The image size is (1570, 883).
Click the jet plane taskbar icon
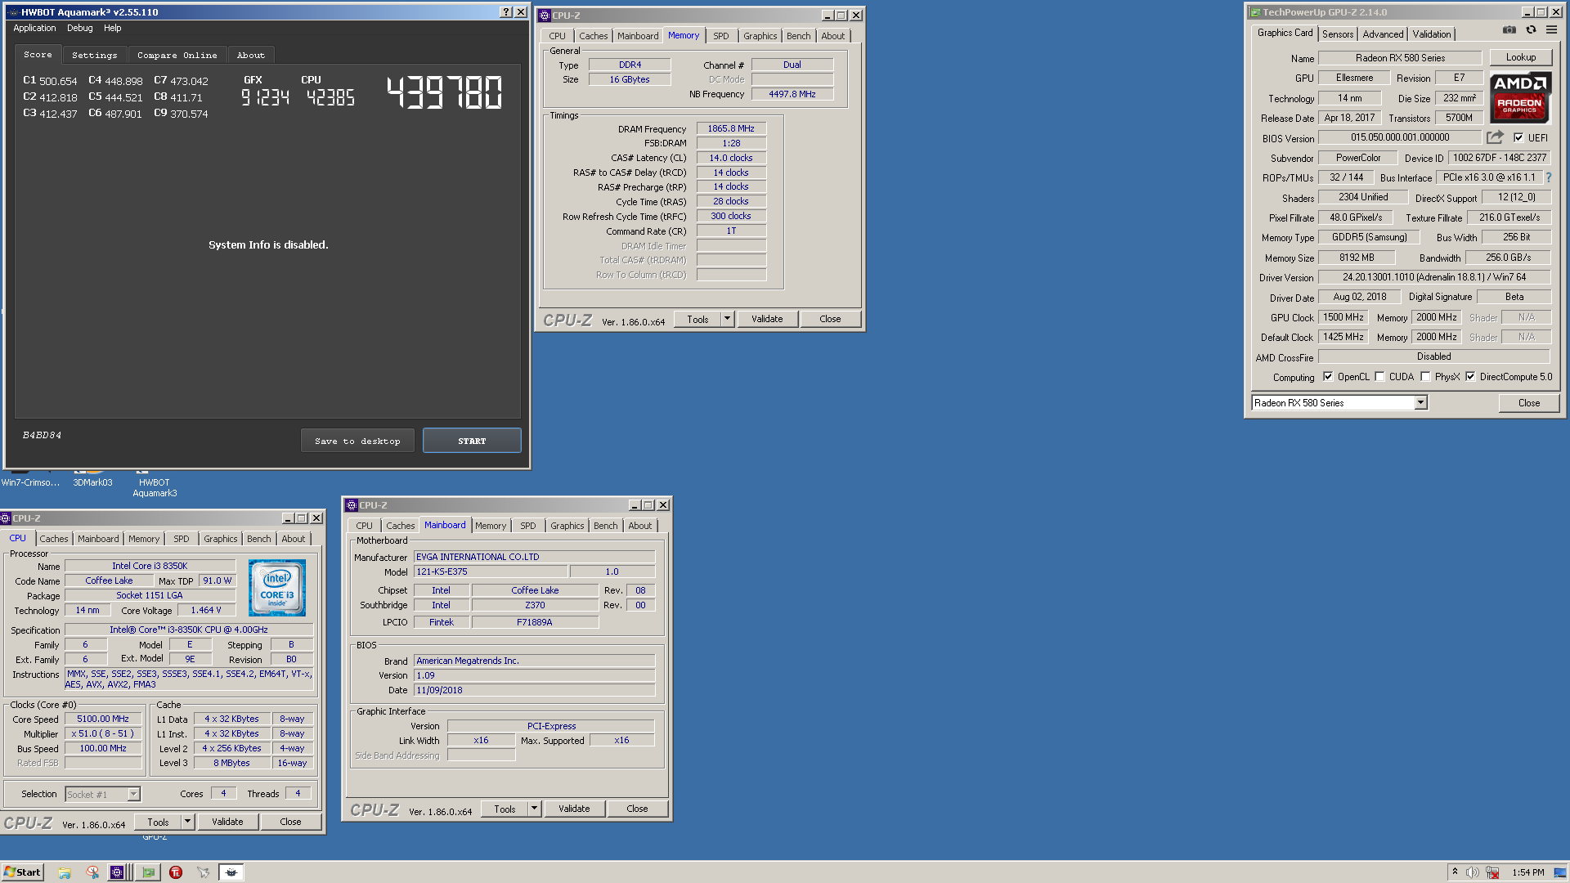203,872
